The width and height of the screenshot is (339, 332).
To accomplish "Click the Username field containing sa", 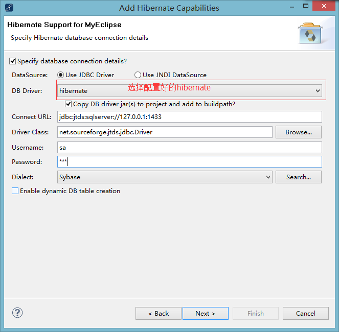I will point(190,148).
